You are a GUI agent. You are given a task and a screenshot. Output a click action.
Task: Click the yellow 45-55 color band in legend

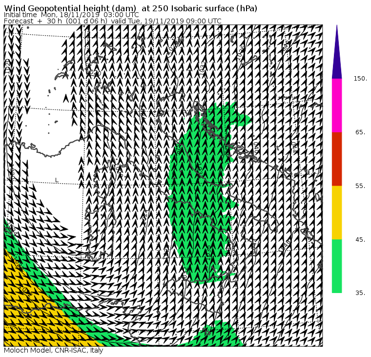click(x=337, y=212)
